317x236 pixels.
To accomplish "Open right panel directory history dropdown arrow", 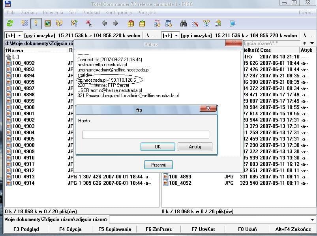I will [312, 43].
